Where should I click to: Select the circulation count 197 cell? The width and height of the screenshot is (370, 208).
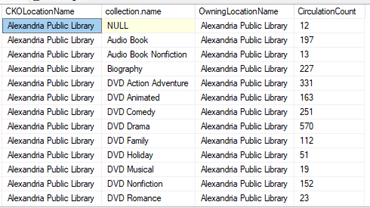tap(329, 40)
